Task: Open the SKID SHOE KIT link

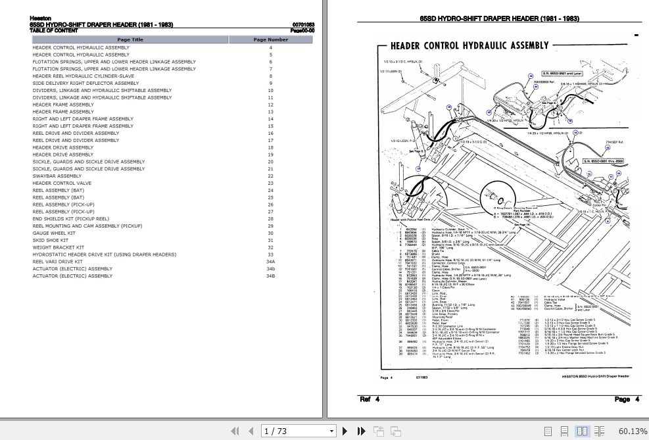Action: [x=51, y=240]
